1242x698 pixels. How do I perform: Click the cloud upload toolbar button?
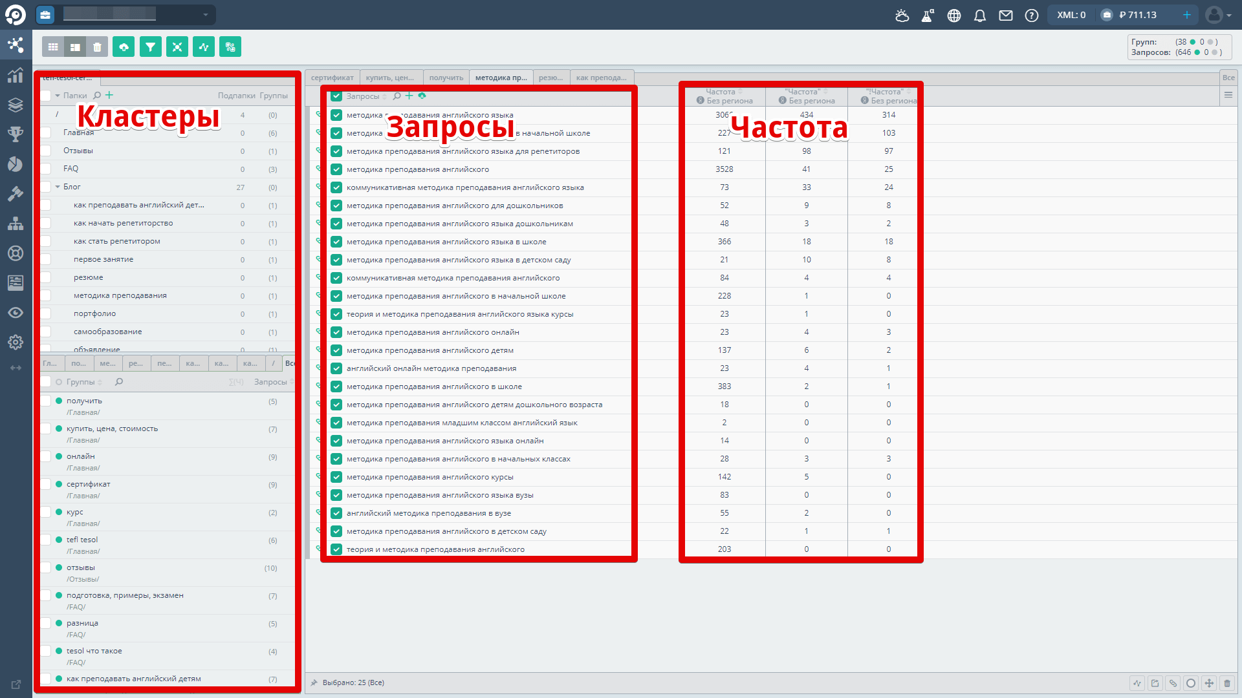[124, 47]
